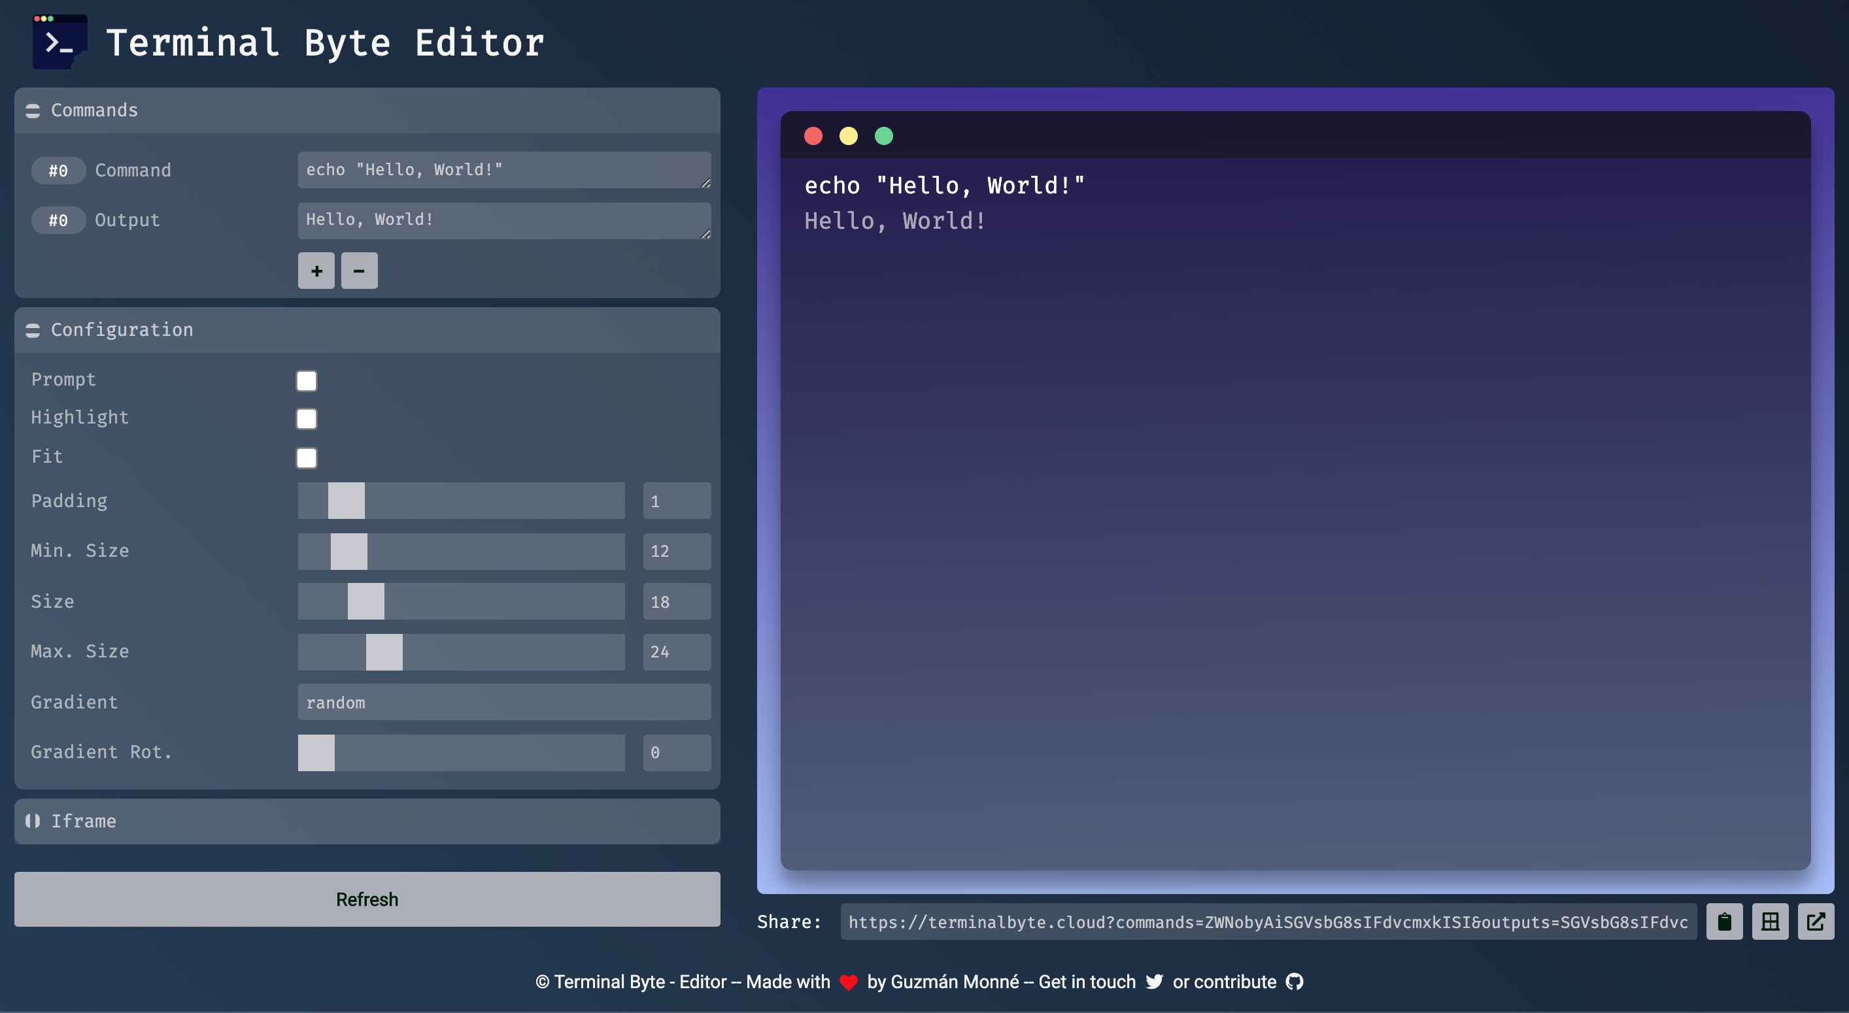Click the window frame icon button
The height and width of the screenshot is (1013, 1849).
[x=1770, y=922]
